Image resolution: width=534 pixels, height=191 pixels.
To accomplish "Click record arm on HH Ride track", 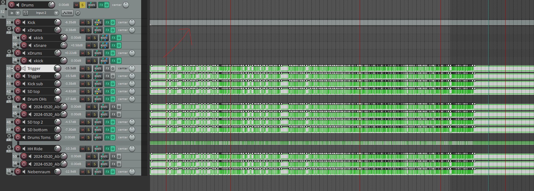I will (x=18, y=149).
